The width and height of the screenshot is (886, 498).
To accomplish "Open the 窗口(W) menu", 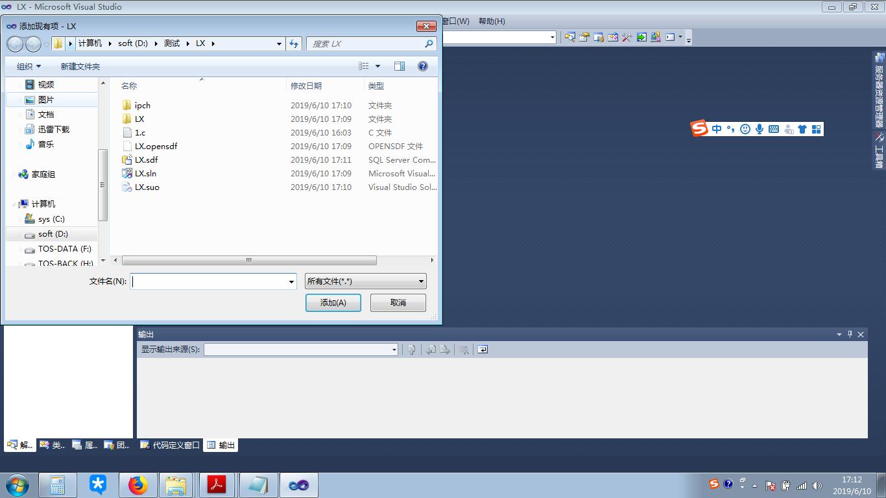I will (x=455, y=21).
